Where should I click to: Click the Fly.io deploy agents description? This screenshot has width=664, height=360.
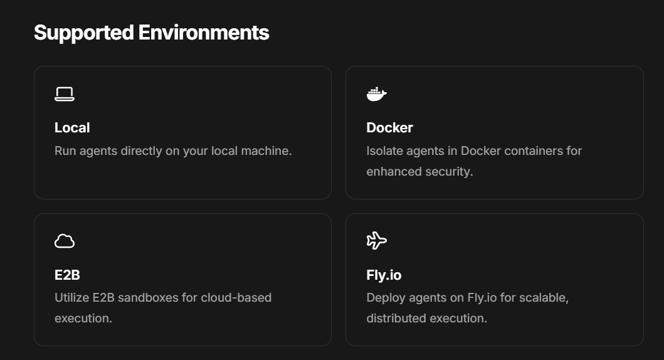point(467,297)
